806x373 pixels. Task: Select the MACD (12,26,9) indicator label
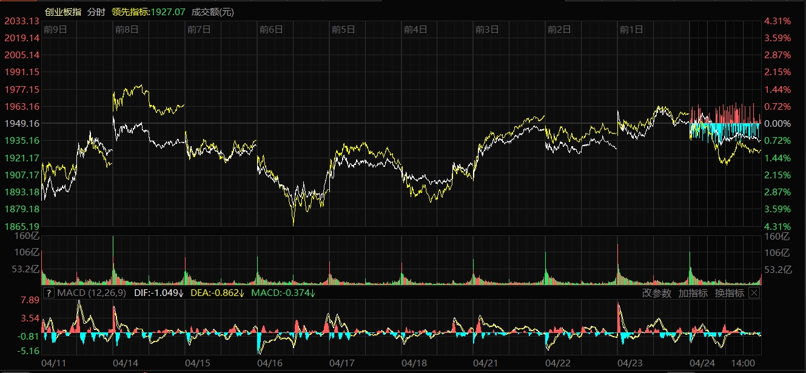(x=92, y=293)
